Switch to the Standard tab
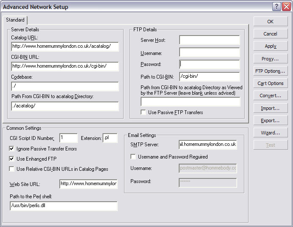 (x=15, y=20)
